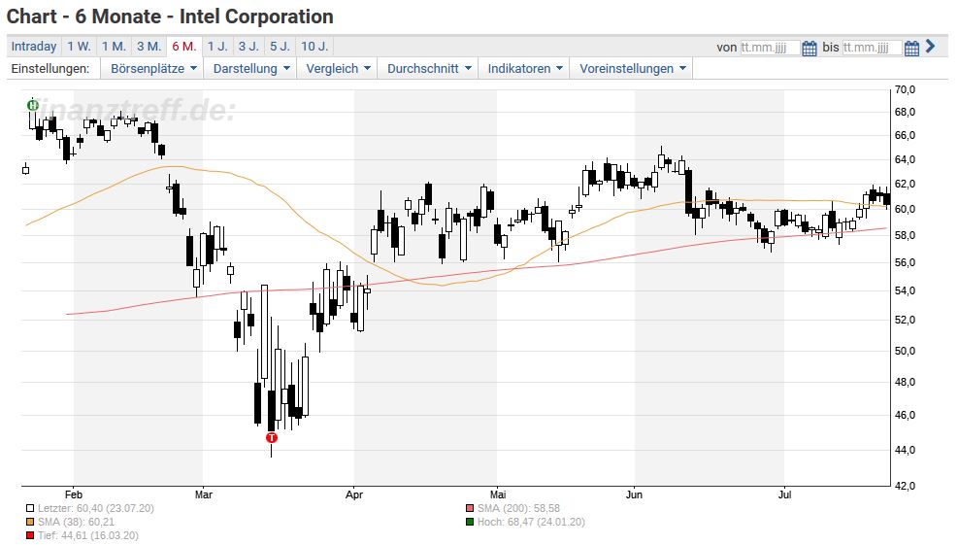Select the 1 J. time range tab
Screen dimensions: 958x545
[x=217, y=47]
